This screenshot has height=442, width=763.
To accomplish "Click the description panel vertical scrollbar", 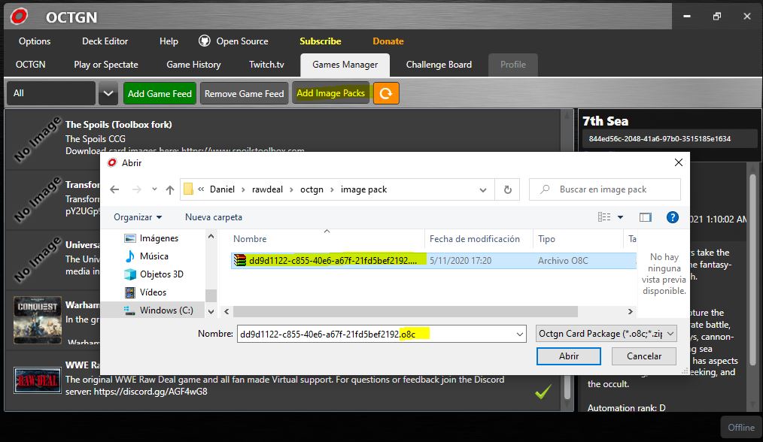I will coord(752,270).
